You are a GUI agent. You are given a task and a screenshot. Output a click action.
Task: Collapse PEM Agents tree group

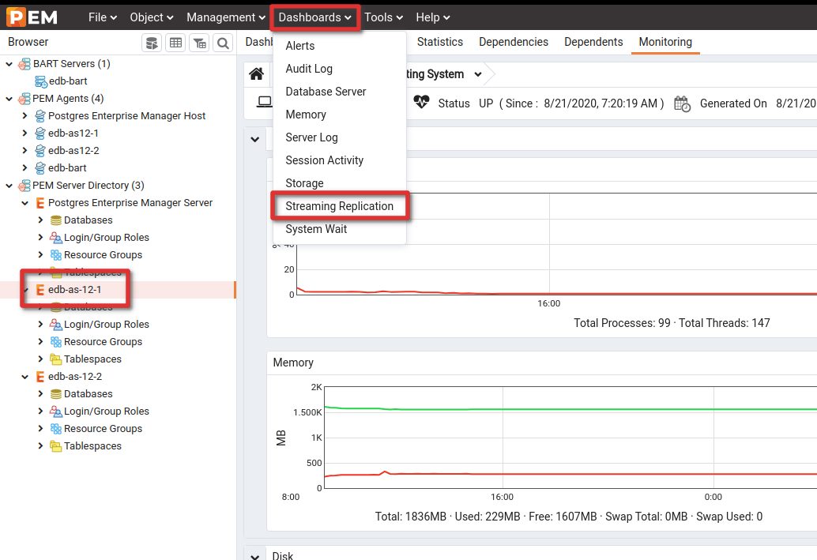click(x=9, y=99)
